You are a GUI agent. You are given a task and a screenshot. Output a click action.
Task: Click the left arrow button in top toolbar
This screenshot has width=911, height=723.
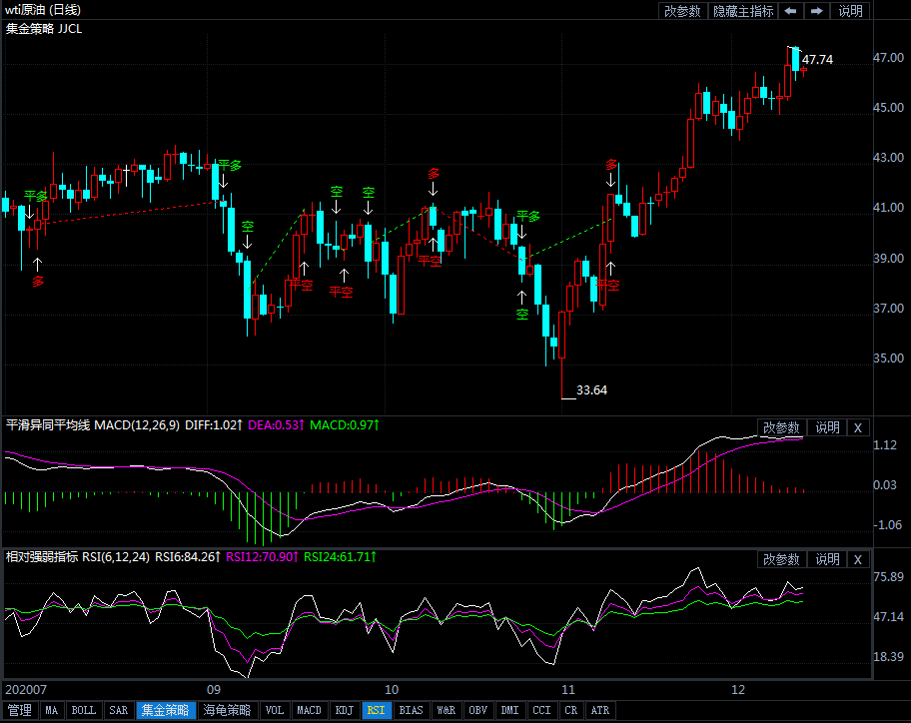tap(790, 11)
